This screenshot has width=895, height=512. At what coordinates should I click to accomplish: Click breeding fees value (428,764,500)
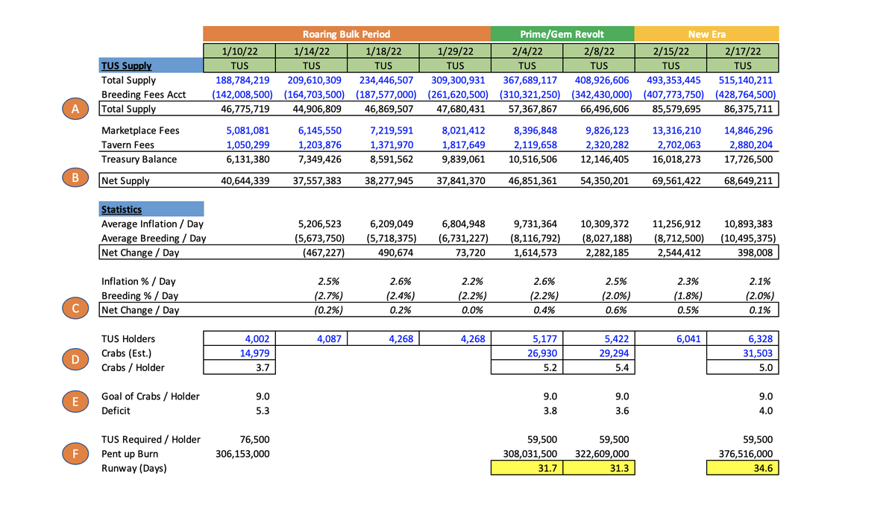[x=745, y=95]
